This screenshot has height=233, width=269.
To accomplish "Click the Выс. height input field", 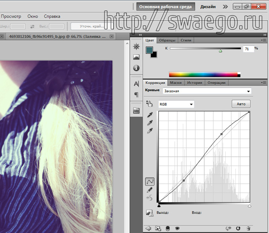I will (x=57, y=26).
